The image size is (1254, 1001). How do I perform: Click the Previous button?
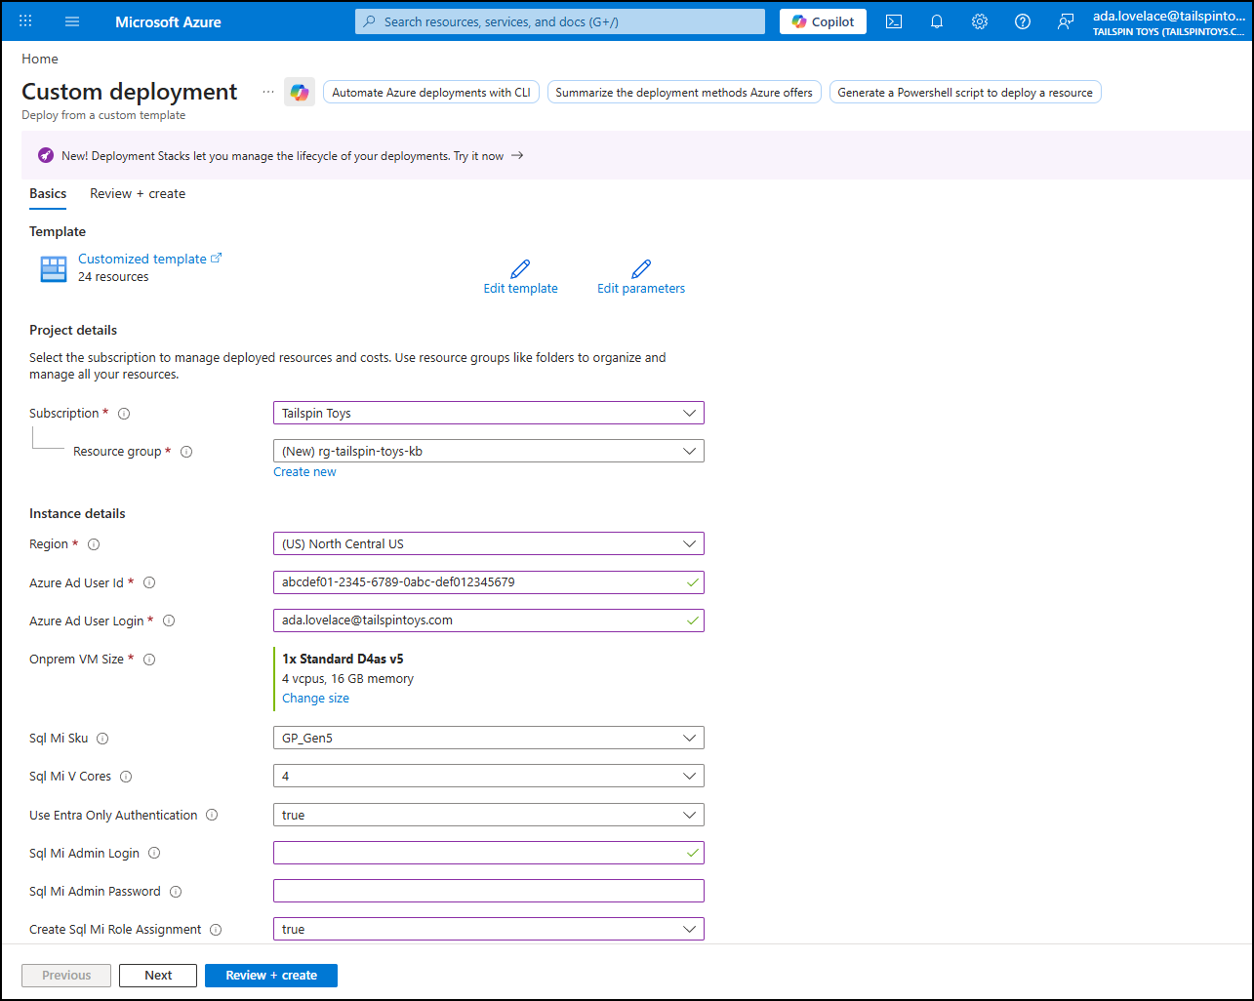(66, 976)
